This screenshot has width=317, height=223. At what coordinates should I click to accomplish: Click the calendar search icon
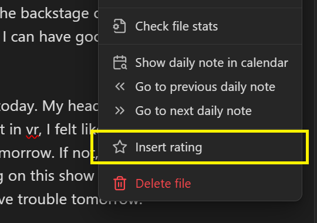coord(120,63)
